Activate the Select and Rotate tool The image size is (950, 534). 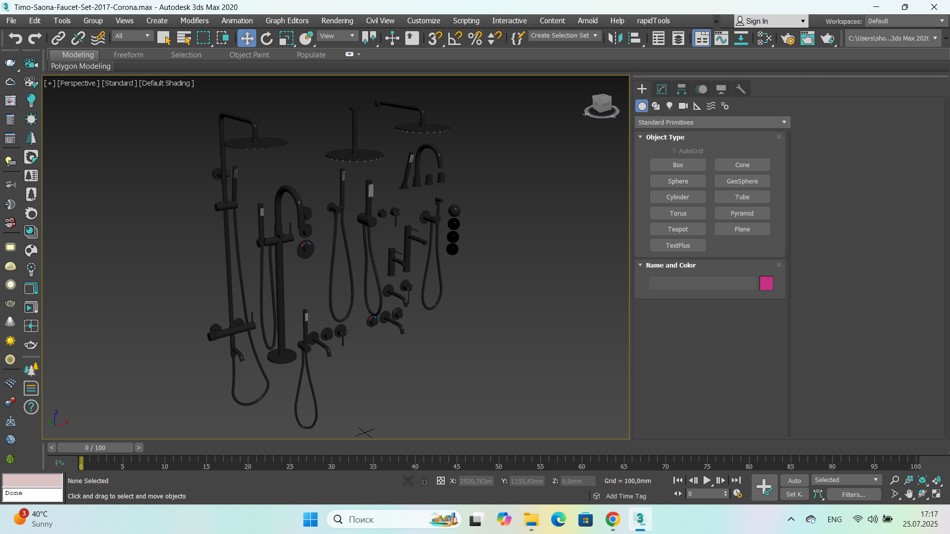tap(267, 38)
